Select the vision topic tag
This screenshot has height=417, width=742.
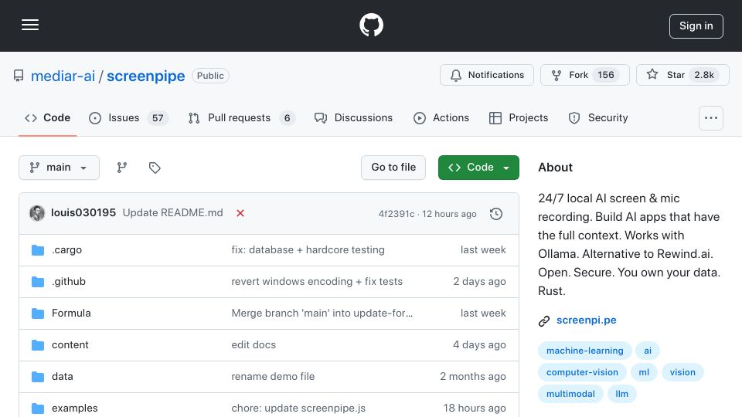682,372
